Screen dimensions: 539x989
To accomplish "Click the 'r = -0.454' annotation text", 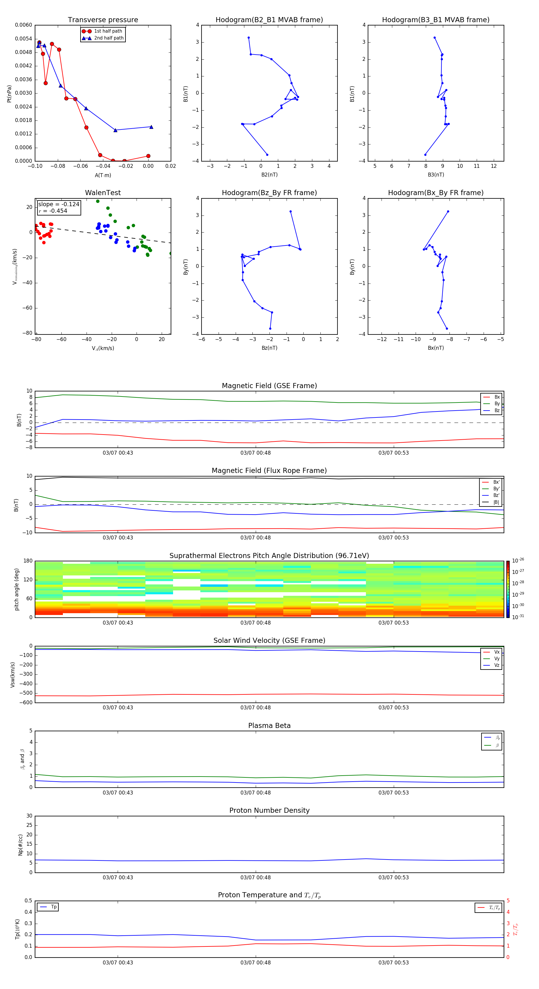I will pyautogui.click(x=53, y=211).
